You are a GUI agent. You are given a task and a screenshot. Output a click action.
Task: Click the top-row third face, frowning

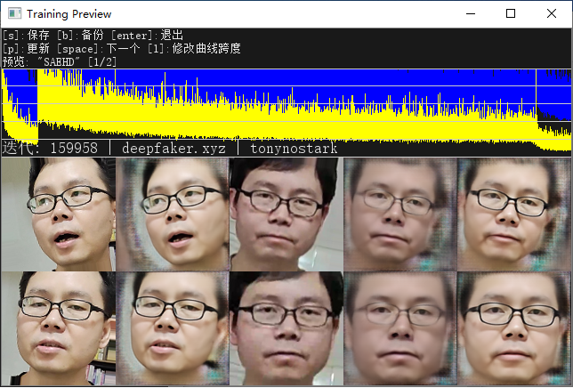coord(286,214)
